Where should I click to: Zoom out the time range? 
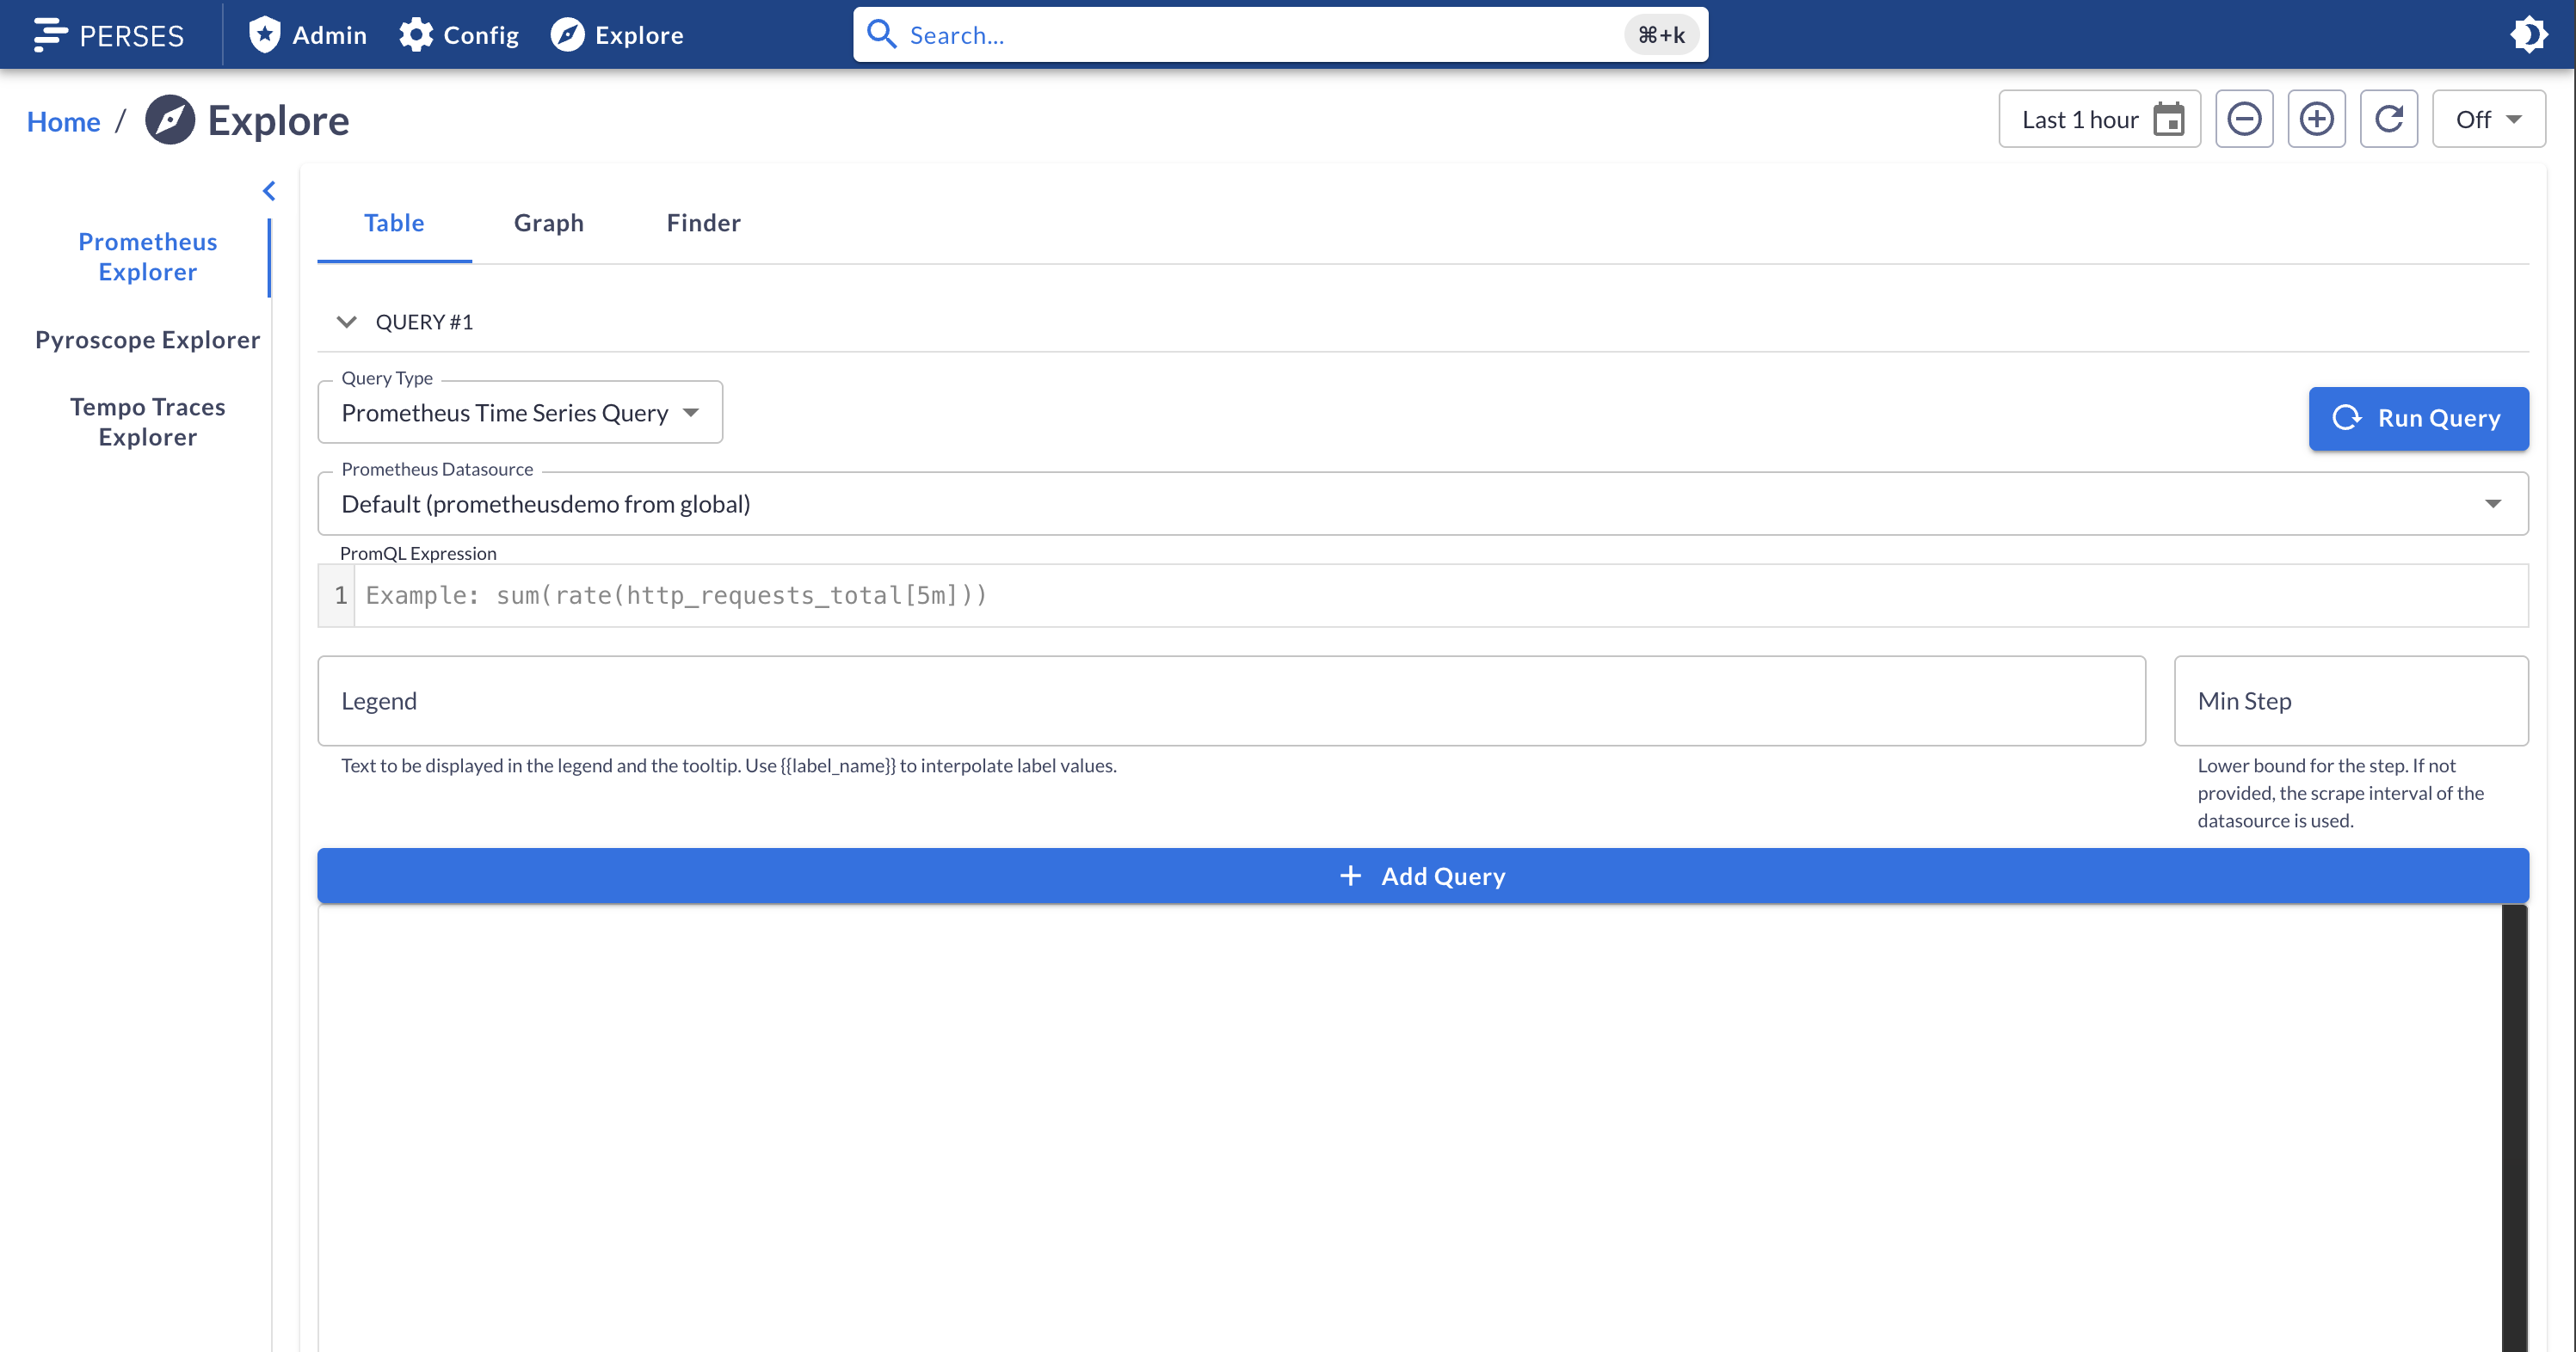coord(2243,119)
